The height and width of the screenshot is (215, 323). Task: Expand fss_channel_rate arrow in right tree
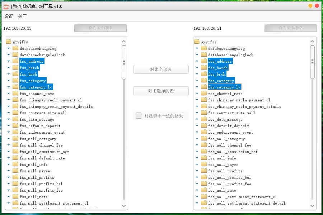pos(197,94)
